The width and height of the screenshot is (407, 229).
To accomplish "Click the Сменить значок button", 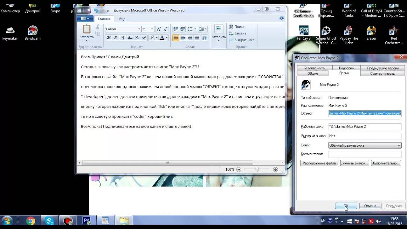I will point(355,163).
